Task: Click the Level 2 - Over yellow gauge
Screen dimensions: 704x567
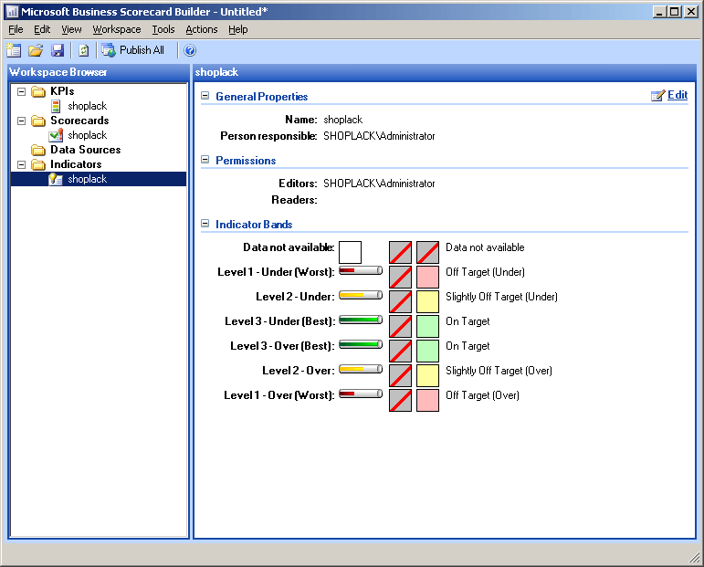Action: coord(361,369)
